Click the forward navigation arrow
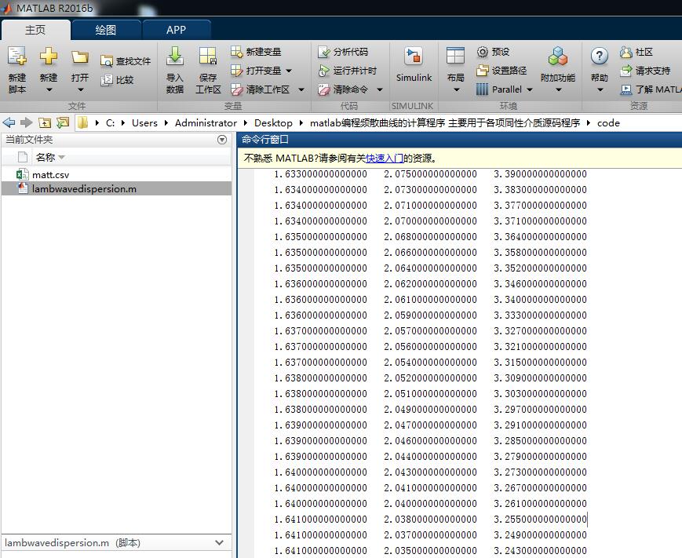Image resolution: width=682 pixels, height=558 pixels. coord(27,123)
